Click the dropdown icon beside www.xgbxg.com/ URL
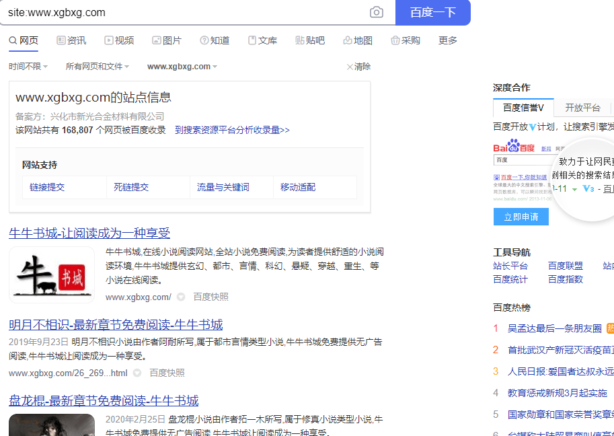This screenshot has height=436, width=614. [x=181, y=297]
